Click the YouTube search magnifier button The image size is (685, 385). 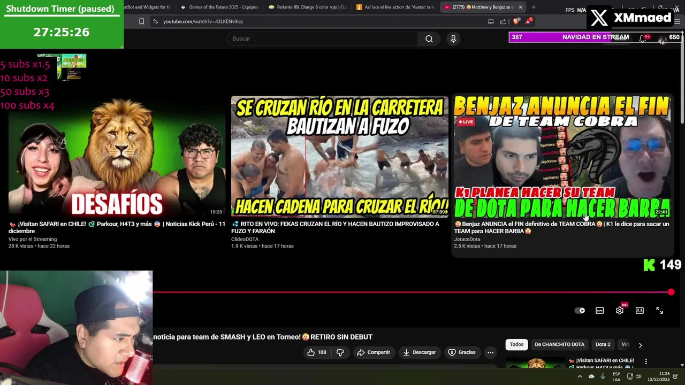[x=429, y=38]
